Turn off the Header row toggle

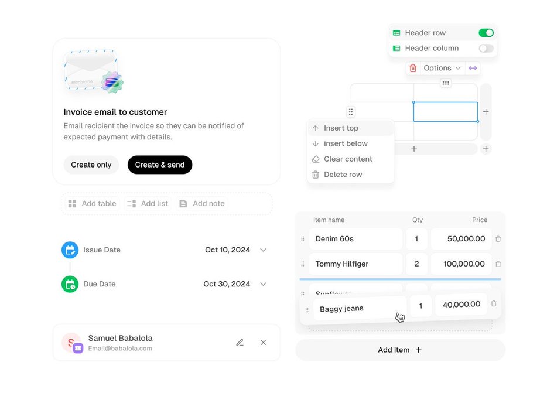(486, 33)
